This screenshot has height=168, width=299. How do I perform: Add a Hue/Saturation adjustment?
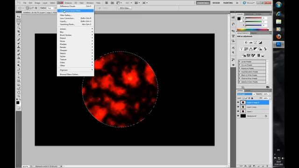[x=246, y=49]
